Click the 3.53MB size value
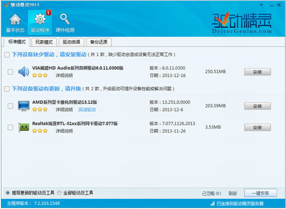Screen dimensions: 286x209 [x=213, y=127]
